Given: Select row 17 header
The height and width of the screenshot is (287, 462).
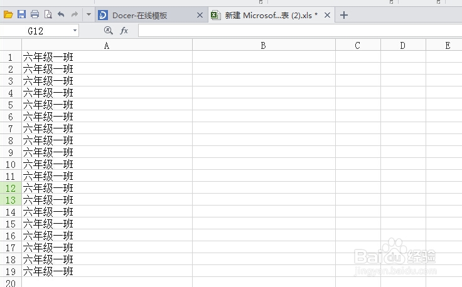Looking at the screenshot, I should (11, 248).
